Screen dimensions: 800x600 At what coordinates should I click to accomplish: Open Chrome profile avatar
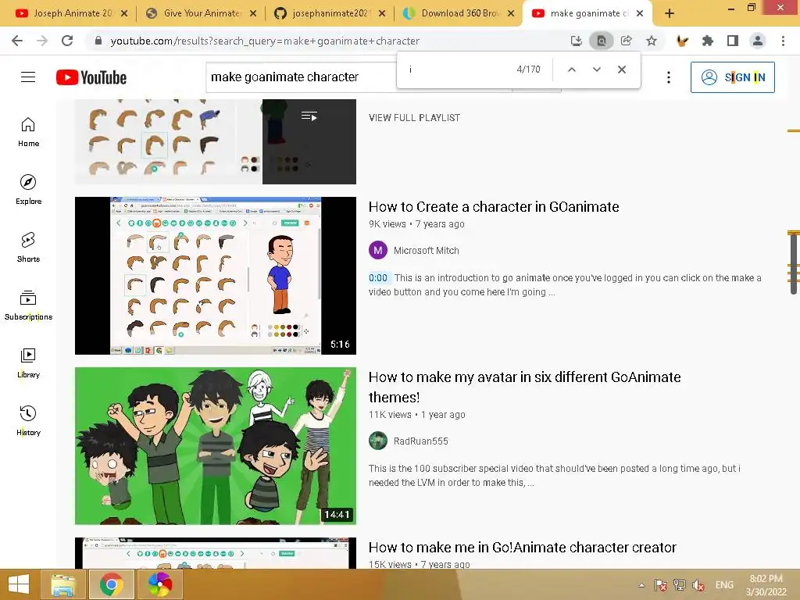coord(758,41)
